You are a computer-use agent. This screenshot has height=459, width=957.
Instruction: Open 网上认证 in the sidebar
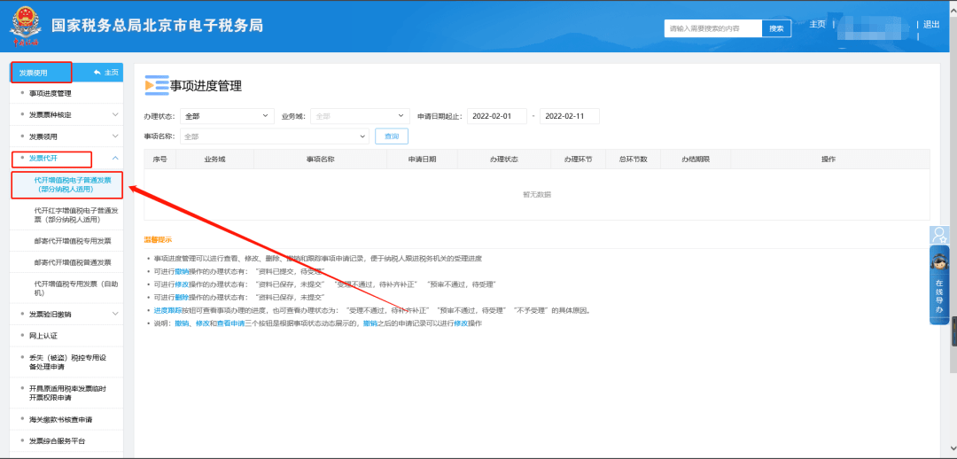click(x=43, y=336)
